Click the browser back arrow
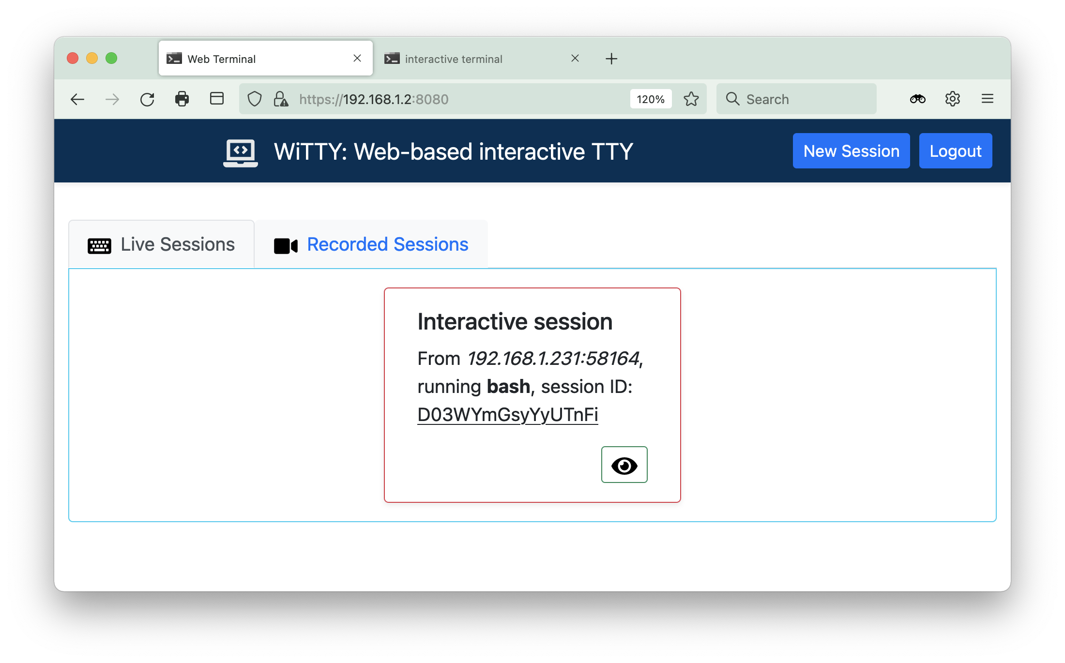The width and height of the screenshot is (1065, 663). [x=77, y=99]
